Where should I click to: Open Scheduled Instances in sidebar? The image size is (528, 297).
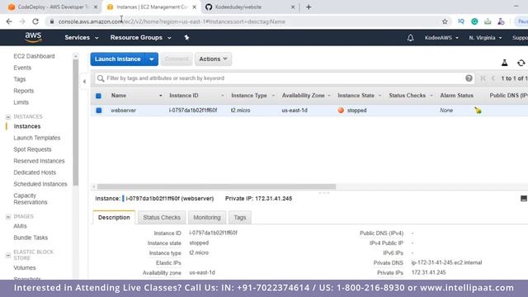(x=40, y=184)
